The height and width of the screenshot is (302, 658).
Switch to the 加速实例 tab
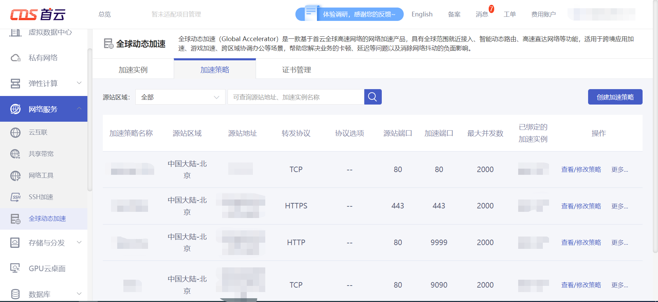click(x=133, y=70)
